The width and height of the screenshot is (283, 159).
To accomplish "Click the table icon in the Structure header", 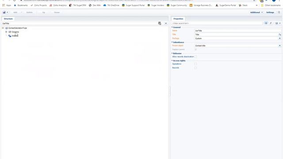I will (x=160, y=23).
